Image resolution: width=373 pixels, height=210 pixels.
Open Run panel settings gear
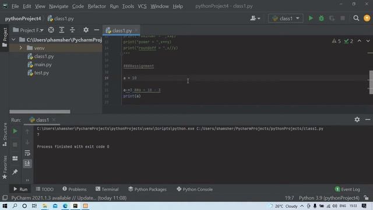[x=357, y=120]
